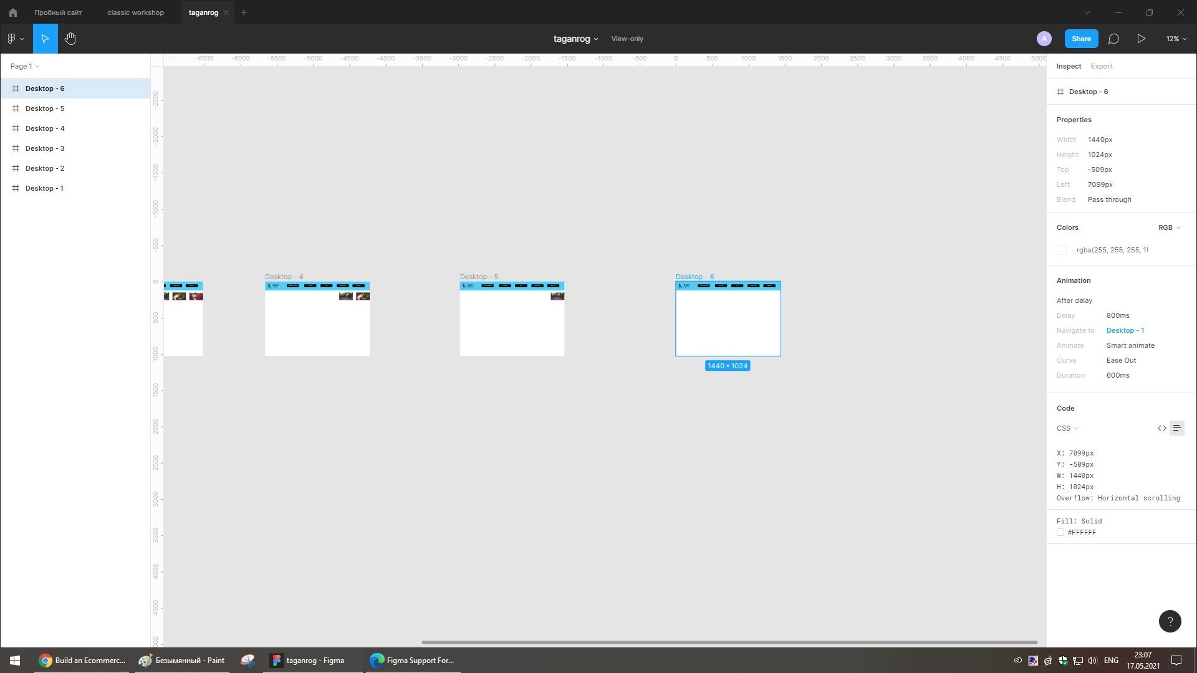The image size is (1197, 673).
Task: Expand the CSS dropdown in Code section
Action: click(x=1067, y=428)
